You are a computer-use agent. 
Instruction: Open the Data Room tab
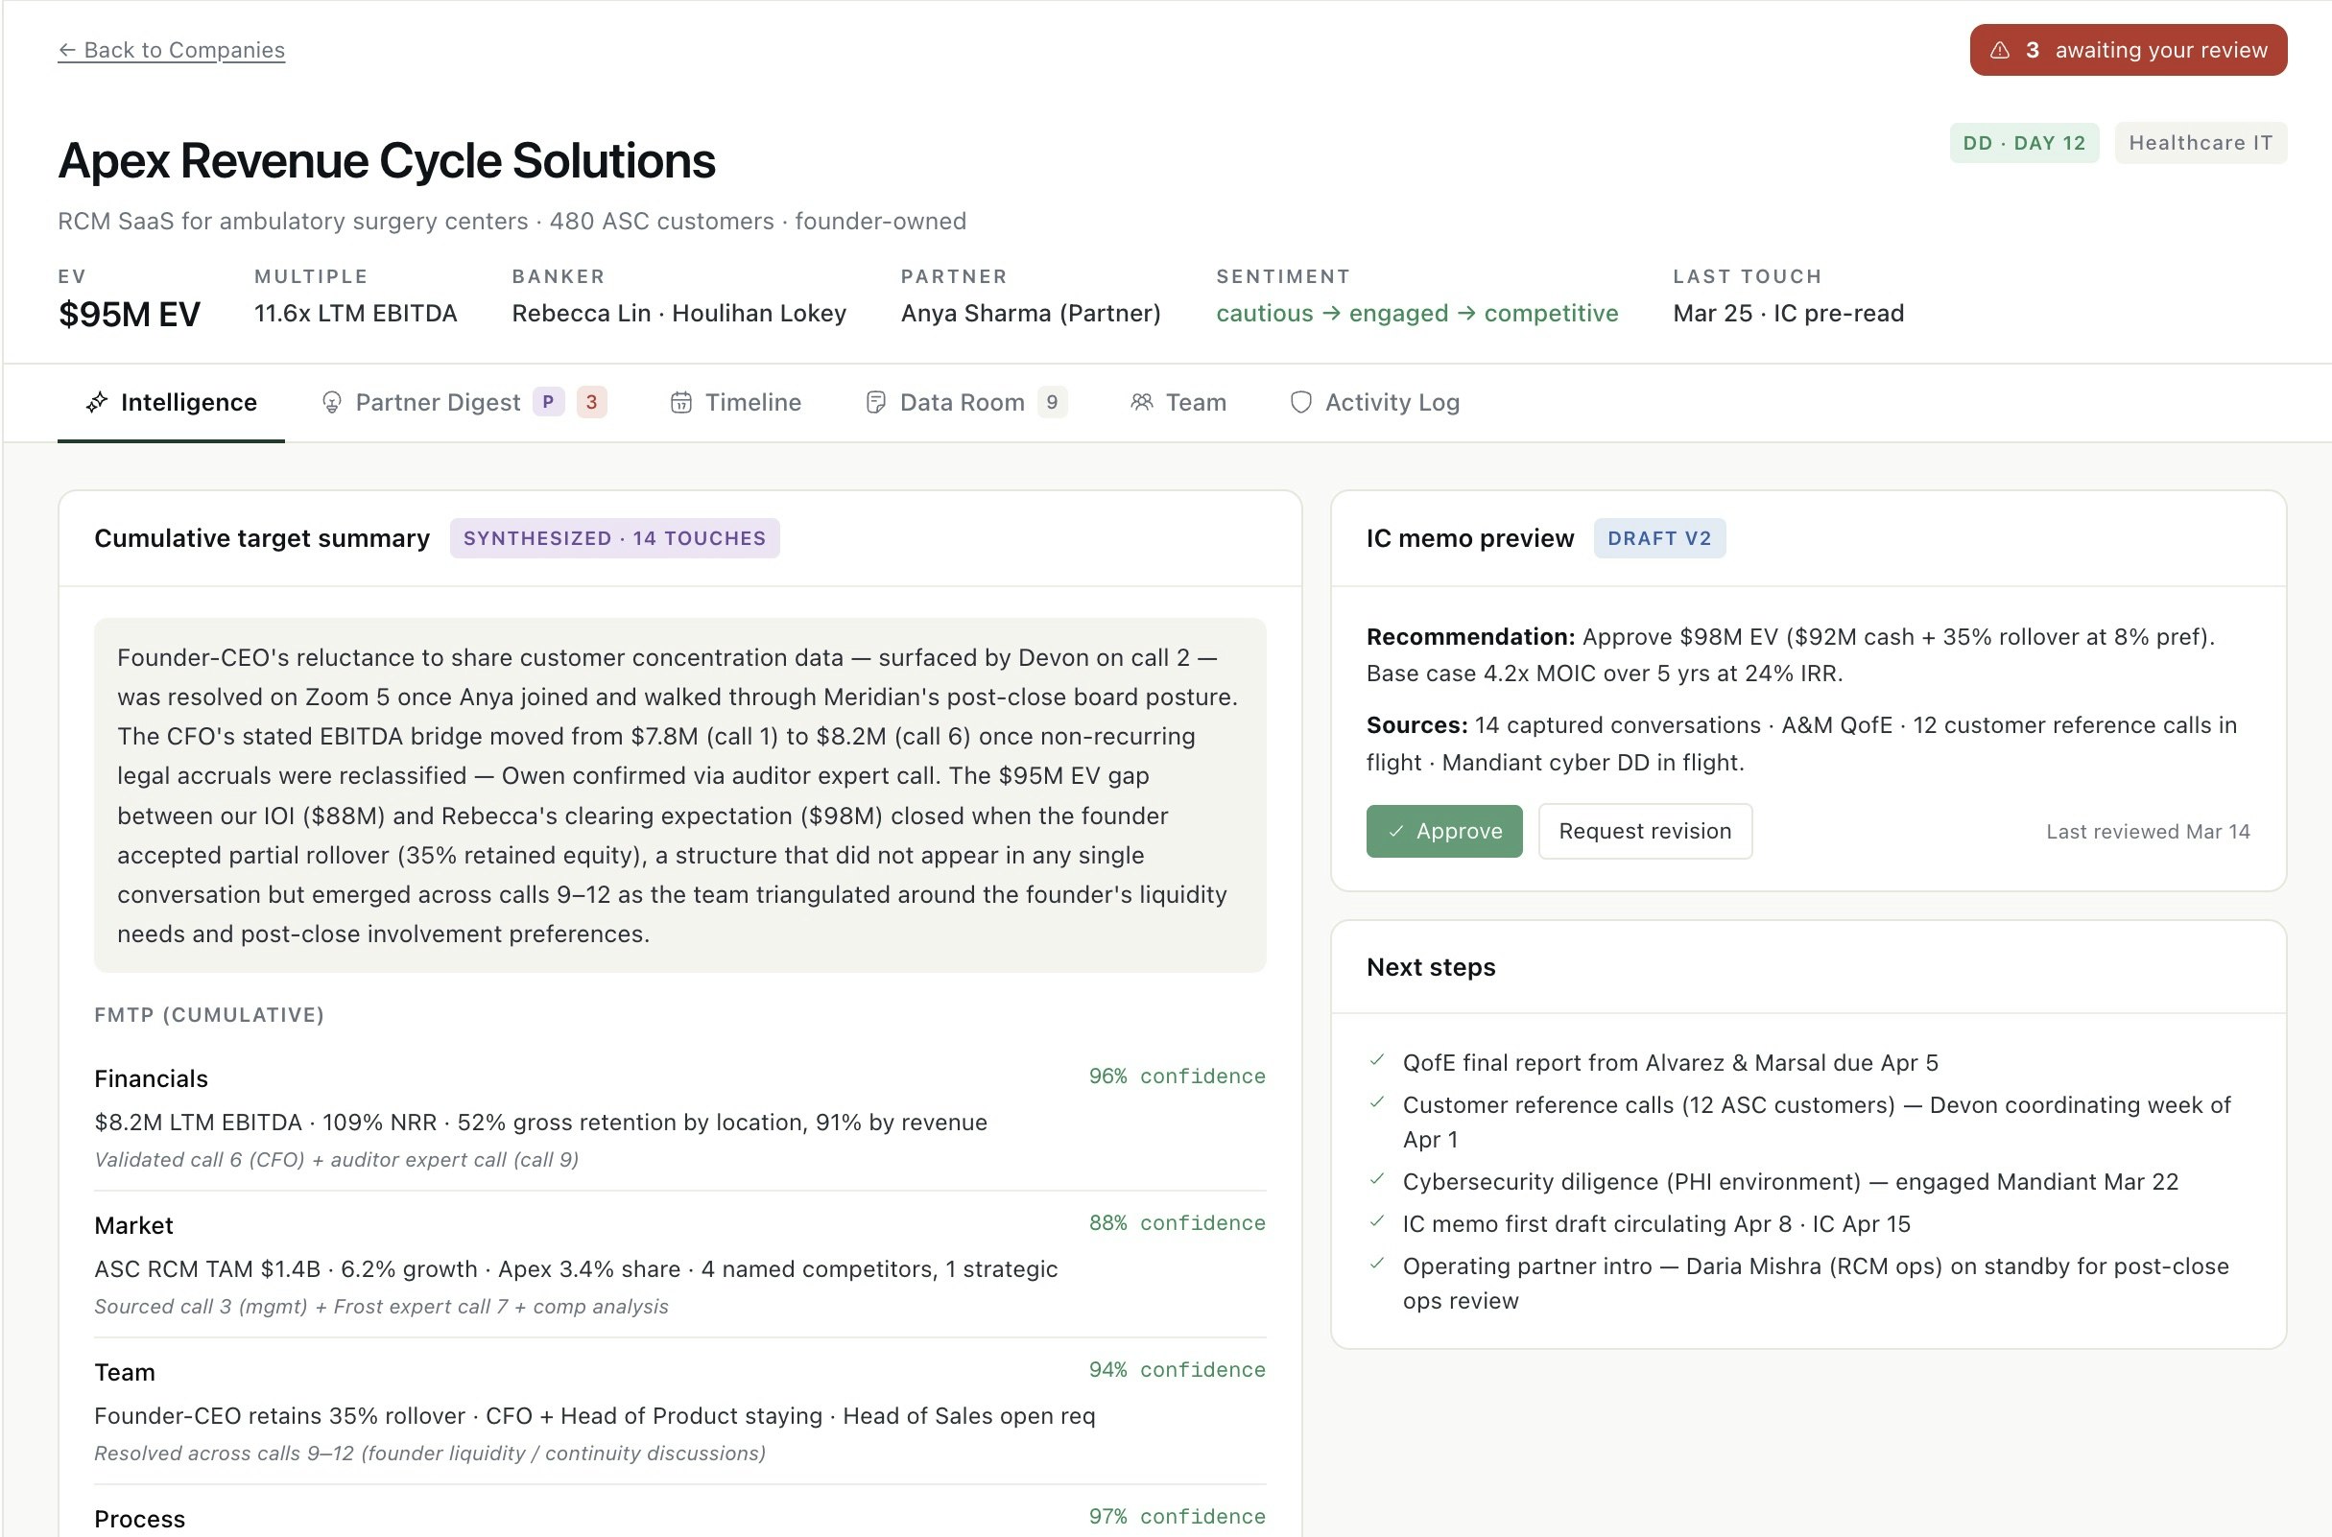click(965, 402)
